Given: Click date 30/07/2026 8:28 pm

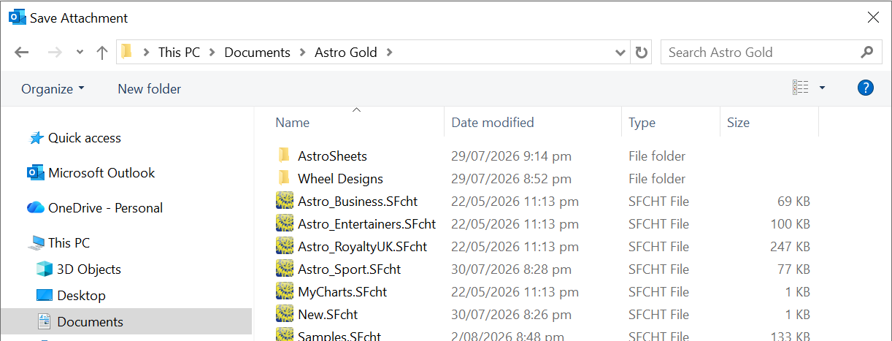Looking at the screenshot, I should [511, 269].
